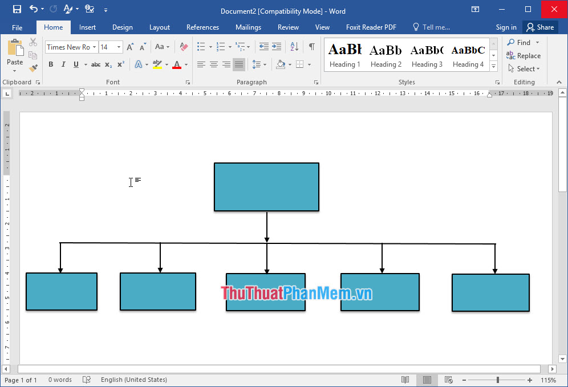
Task: Select the Italic formatting icon
Action: click(63, 64)
